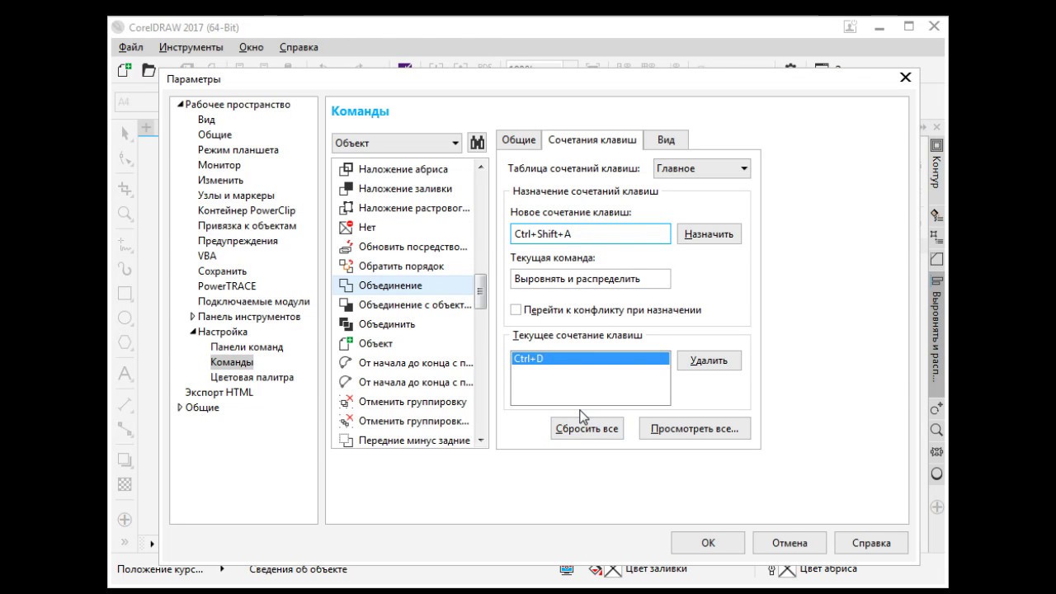The height and width of the screenshot is (594, 1056).
Task: Click the Отмена button
Action: click(x=790, y=543)
